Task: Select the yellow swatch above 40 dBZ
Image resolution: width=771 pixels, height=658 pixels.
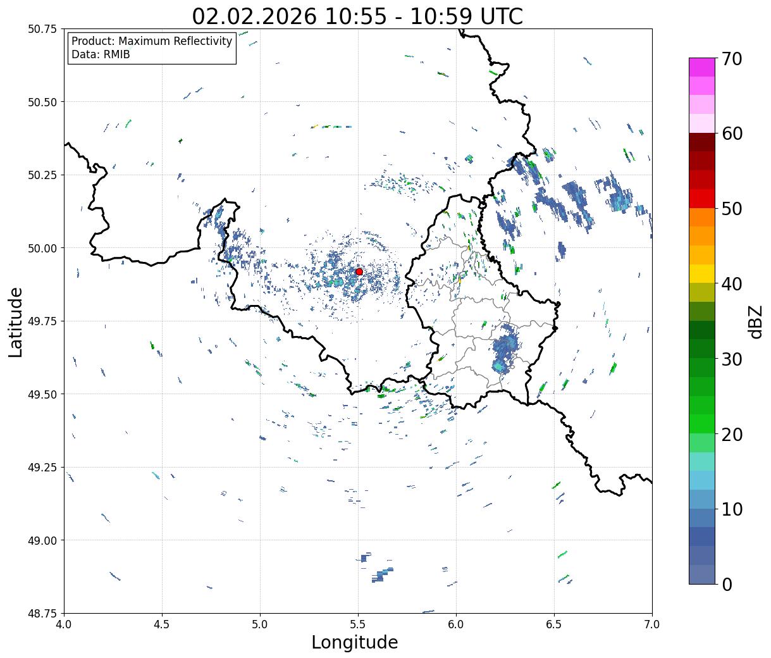Action: pyautogui.click(x=702, y=274)
